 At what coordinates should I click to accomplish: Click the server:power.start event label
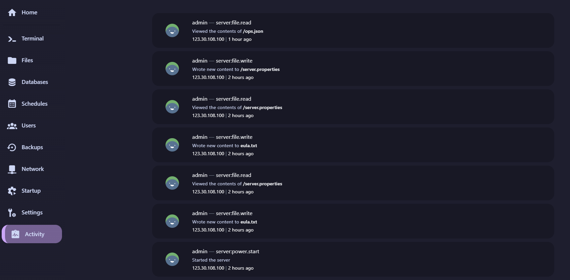237,251
